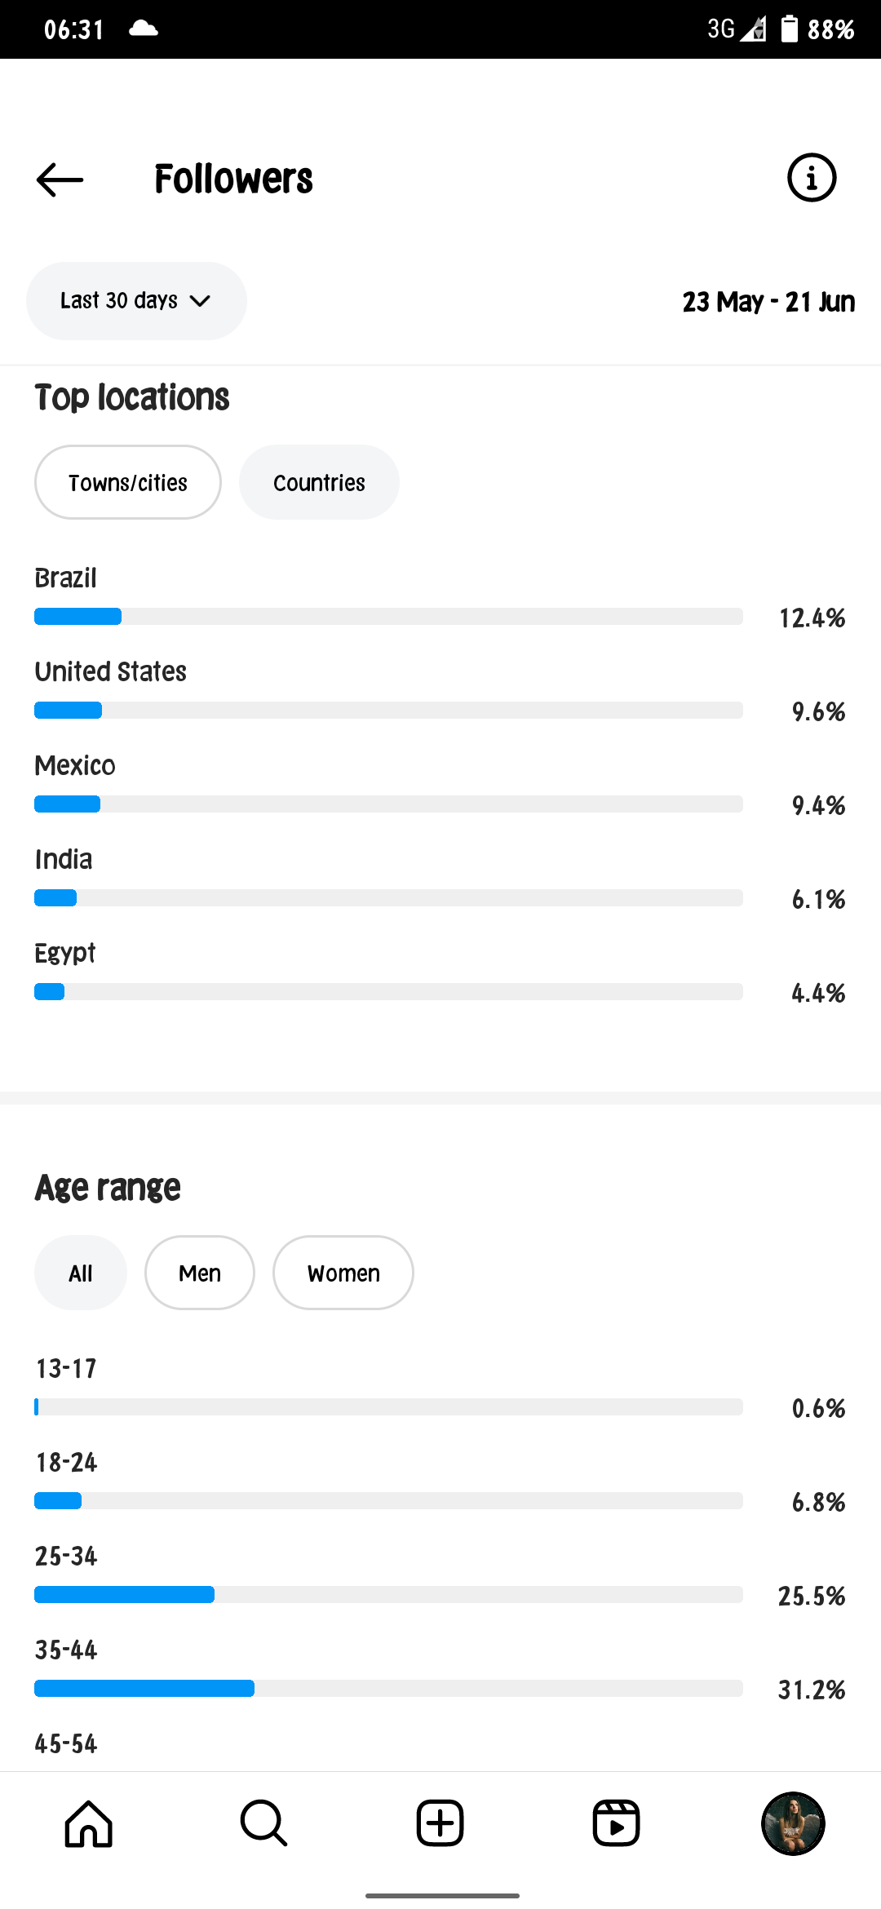
Task: Select the Countries filter
Action: coord(319,482)
